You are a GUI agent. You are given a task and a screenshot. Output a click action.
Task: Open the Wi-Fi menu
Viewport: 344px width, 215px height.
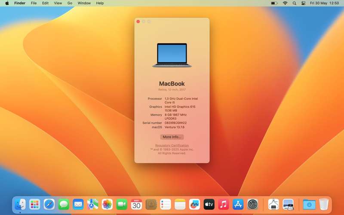point(285,3)
